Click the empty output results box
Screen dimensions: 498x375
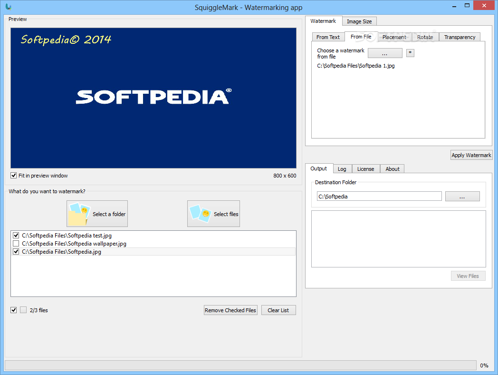pos(399,239)
